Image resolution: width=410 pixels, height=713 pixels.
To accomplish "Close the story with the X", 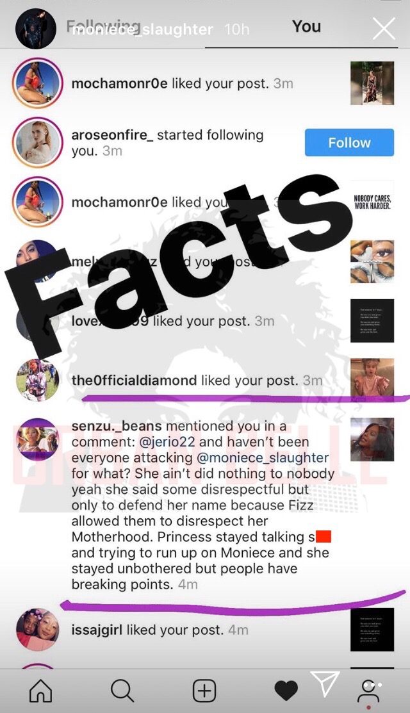I will coord(384,29).
